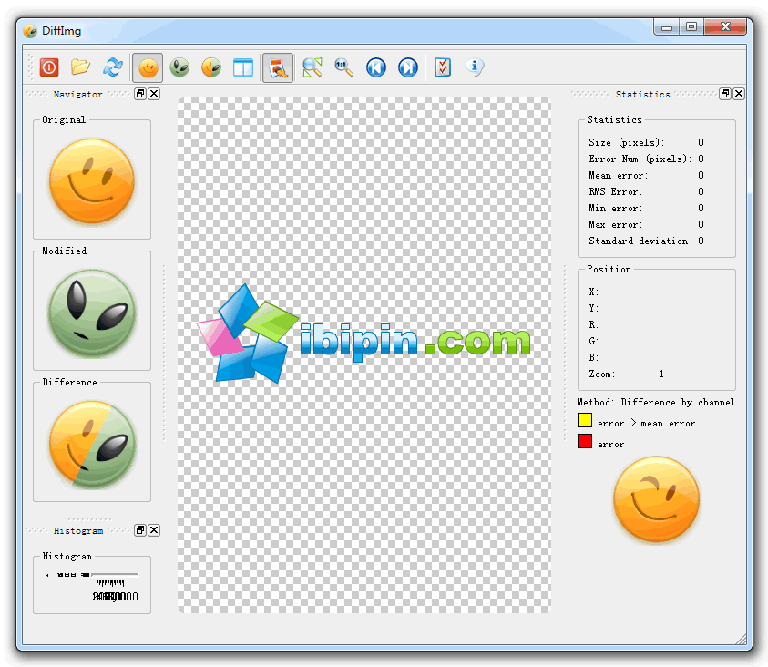Click fit to window zoom icon
This screenshot has width=768, height=667.
point(312,67)
